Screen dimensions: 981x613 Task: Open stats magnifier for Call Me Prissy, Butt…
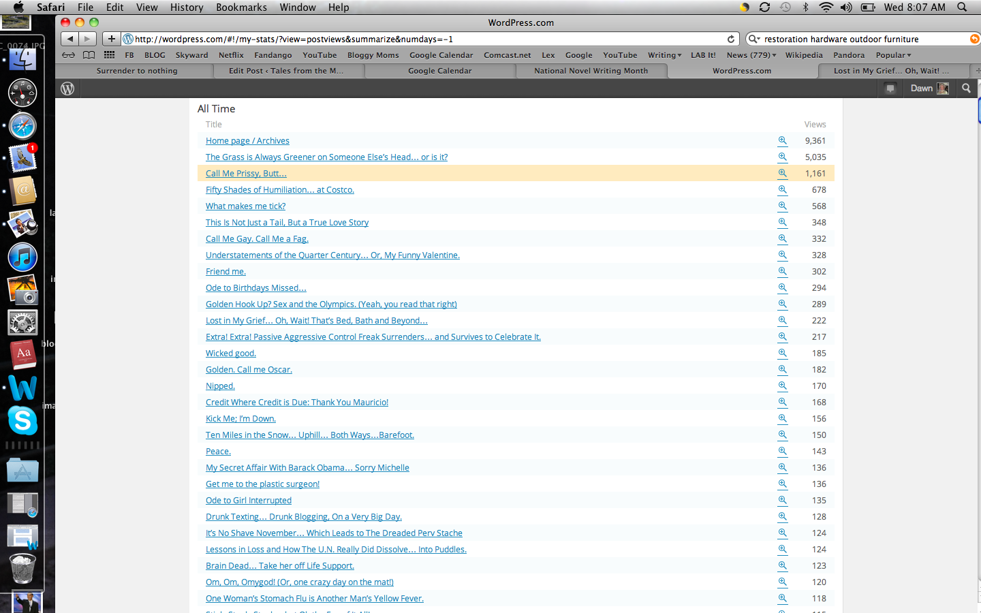click(x=782, y=173)
